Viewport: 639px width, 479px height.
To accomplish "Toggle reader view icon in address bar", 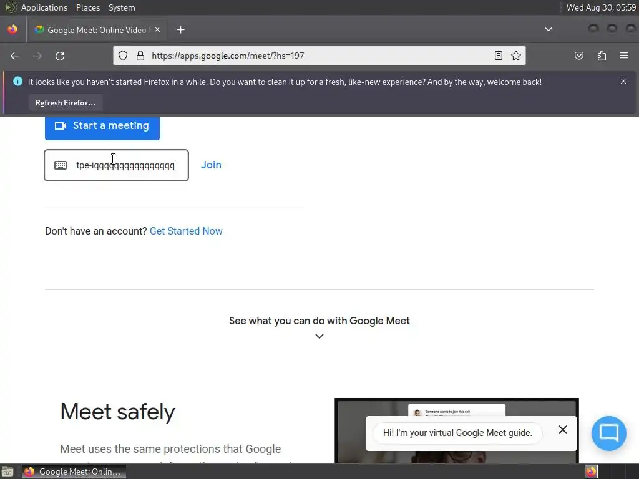I will pos(498,56).
